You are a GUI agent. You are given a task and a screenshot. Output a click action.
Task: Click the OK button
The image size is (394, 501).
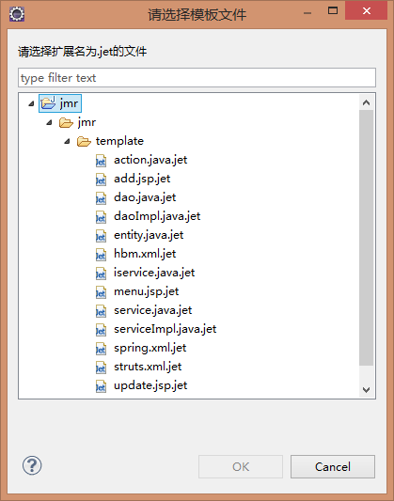[x=241, y=466]
